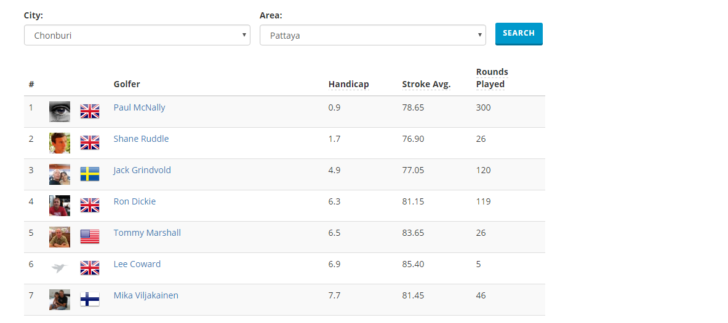Click the Stroke Avg. column header

[426, 84]
